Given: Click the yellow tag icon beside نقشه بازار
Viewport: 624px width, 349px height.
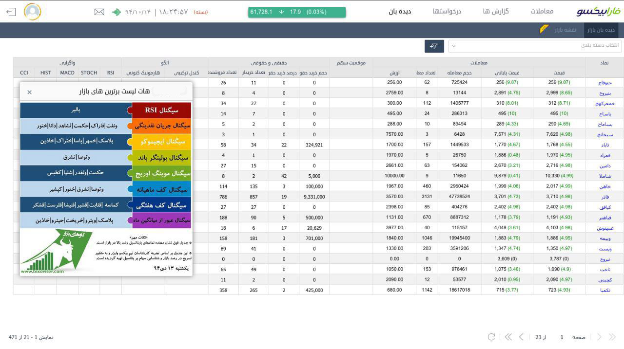Looking at the screenshot, I should 544,30.
